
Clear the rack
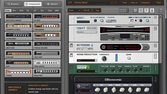pyautogui.click(x=159, y=3)
